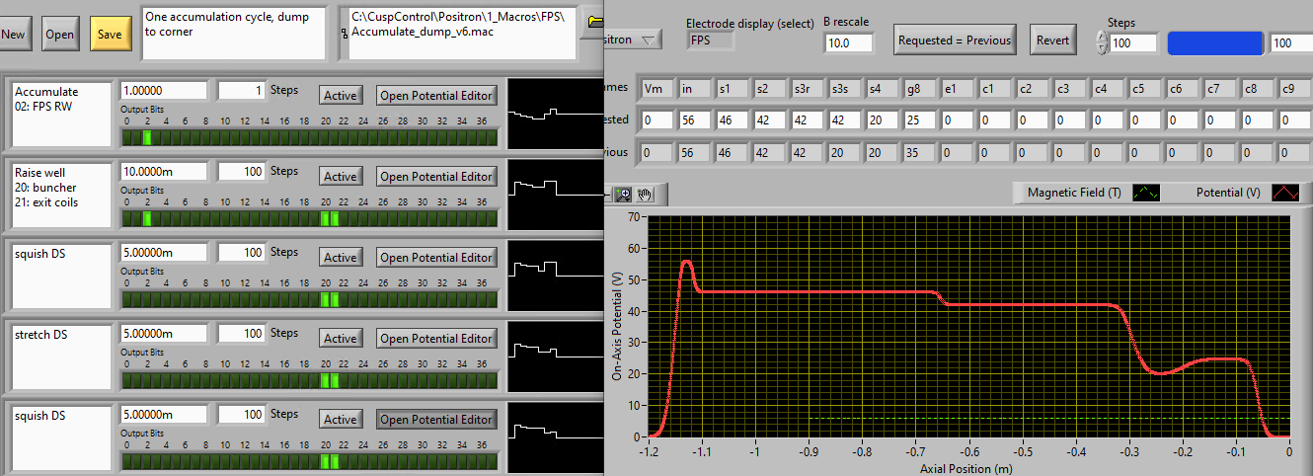Click the Steps increment/decrement stepper
Screen dimensions: 1313x476
[1102, 42]
